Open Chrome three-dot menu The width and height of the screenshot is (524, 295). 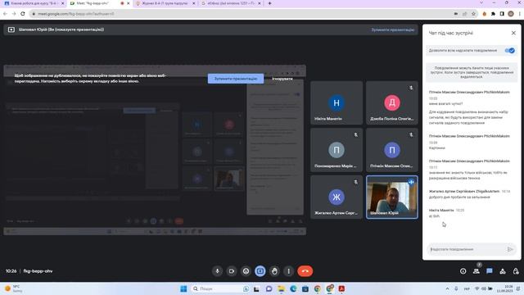[x=520, y=14]
